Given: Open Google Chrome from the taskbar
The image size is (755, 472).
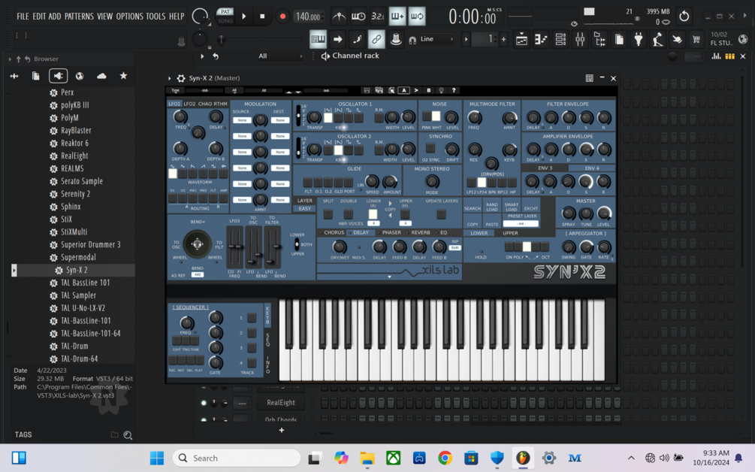Looking at the screenshot, I should pyautogui.click(x=445, y=458).
